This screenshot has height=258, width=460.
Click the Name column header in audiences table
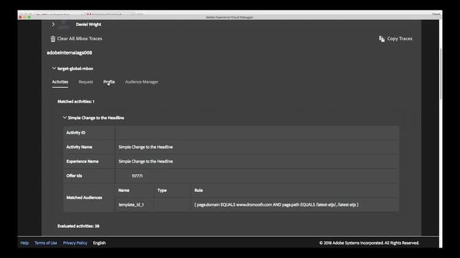(x=124, y=190)
